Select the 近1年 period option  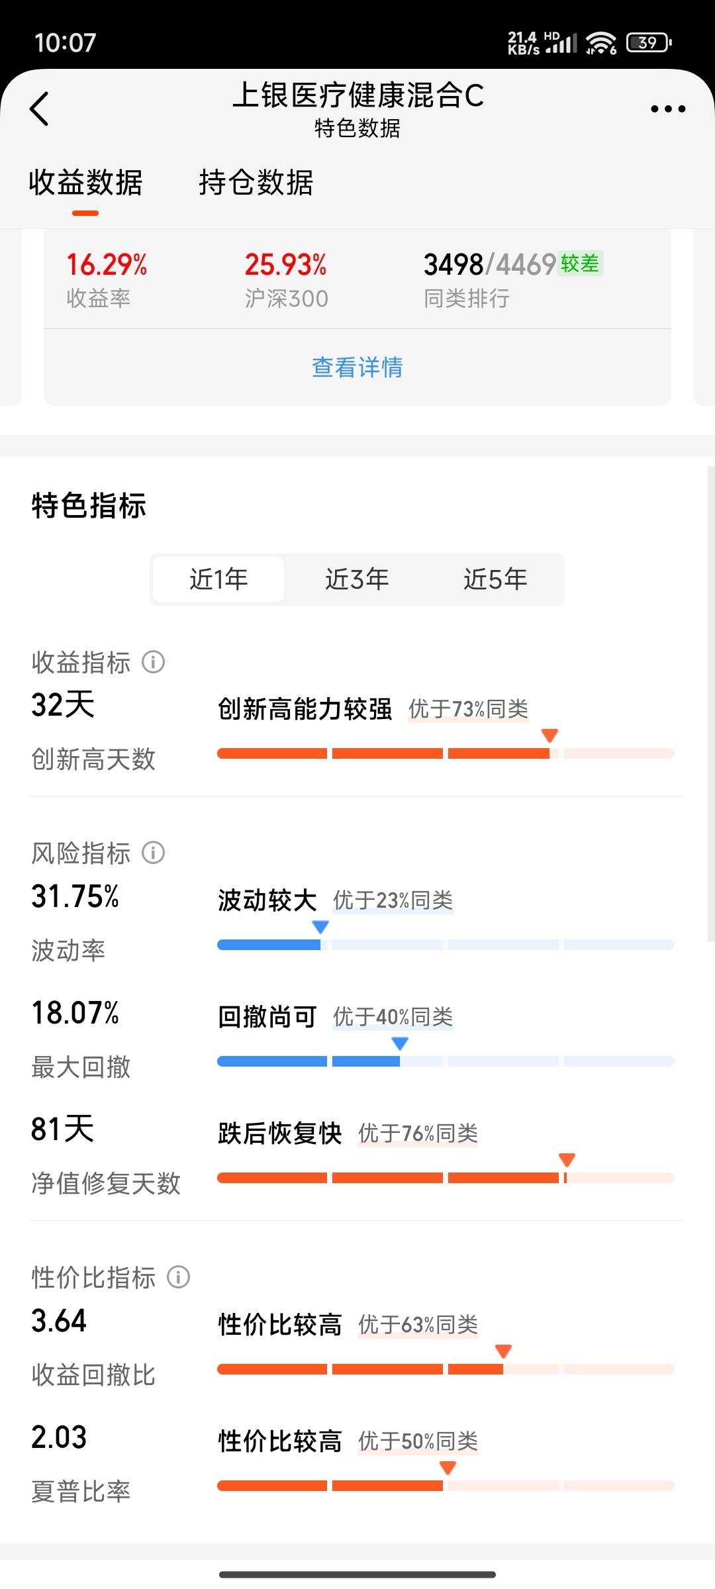218,579
